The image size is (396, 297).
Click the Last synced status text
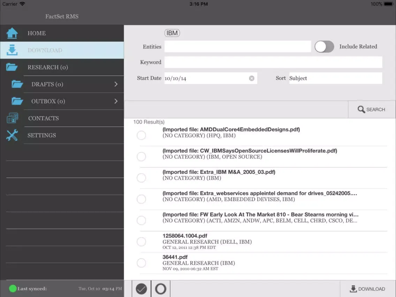32,289
